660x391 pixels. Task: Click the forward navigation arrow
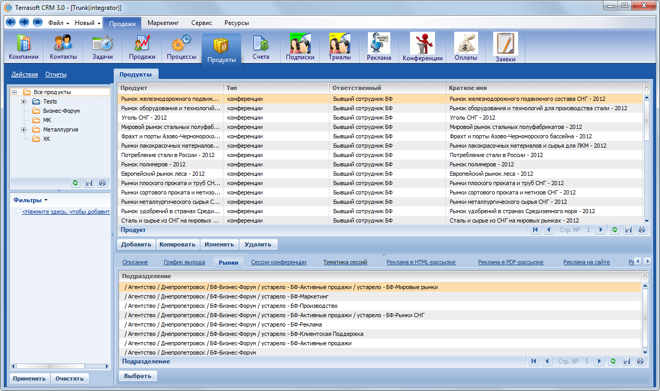coord(24,22)
